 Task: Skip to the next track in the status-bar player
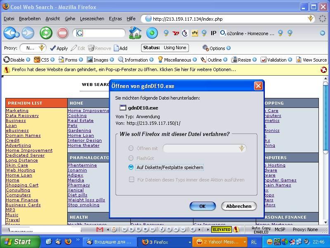[152, 229]
